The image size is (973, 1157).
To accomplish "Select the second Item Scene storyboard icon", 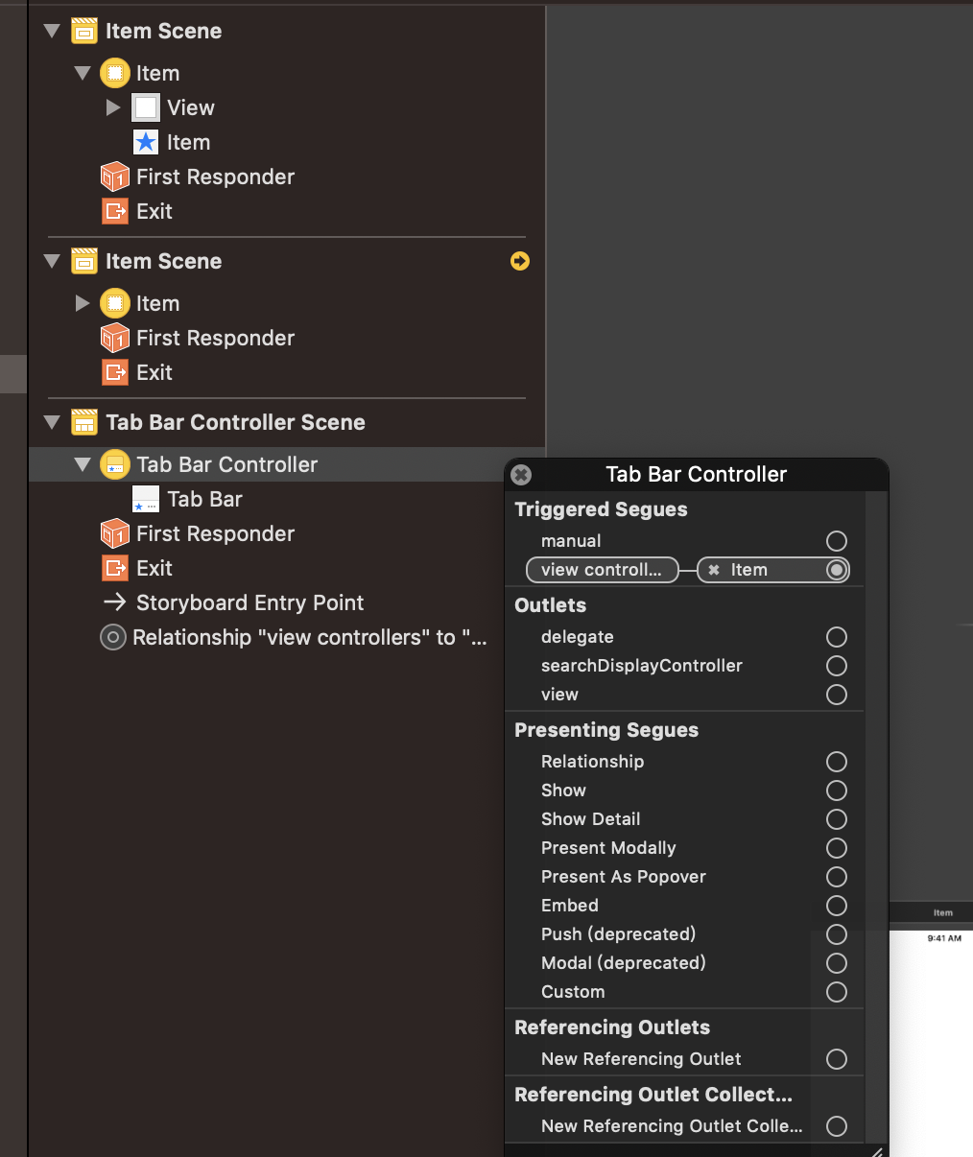I will [84, 261].
